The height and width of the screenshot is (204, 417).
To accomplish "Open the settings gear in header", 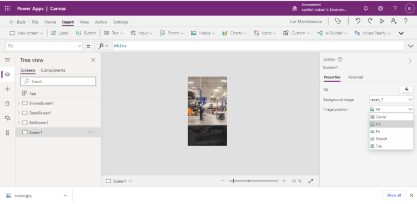I will tap(381, 8).
